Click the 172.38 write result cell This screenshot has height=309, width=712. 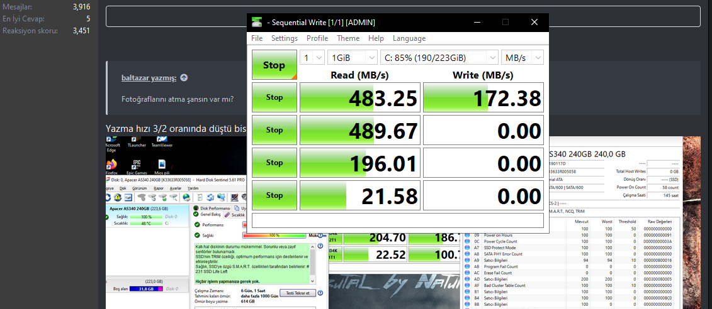(x=483, y=97)
